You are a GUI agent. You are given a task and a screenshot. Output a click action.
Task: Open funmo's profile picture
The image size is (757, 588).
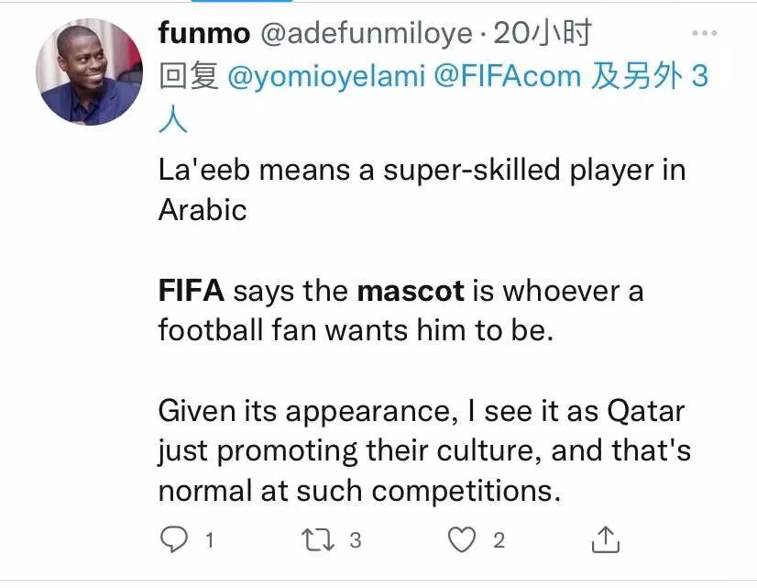click(89, 72)
